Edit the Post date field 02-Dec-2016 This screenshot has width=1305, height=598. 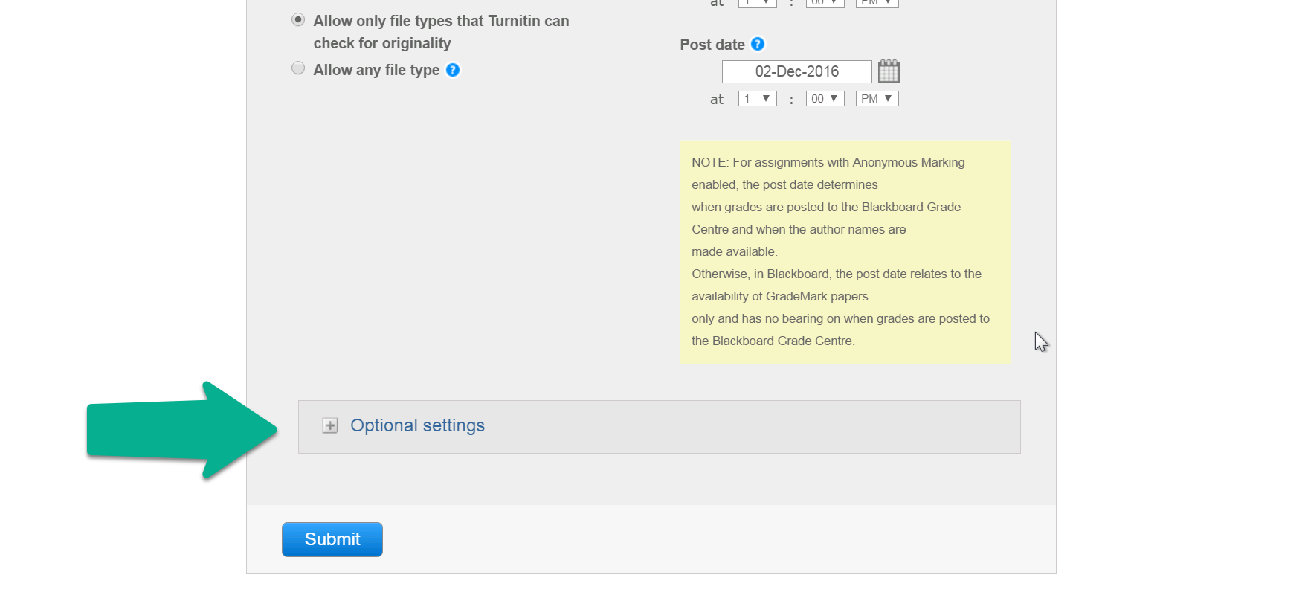(797, 71)
